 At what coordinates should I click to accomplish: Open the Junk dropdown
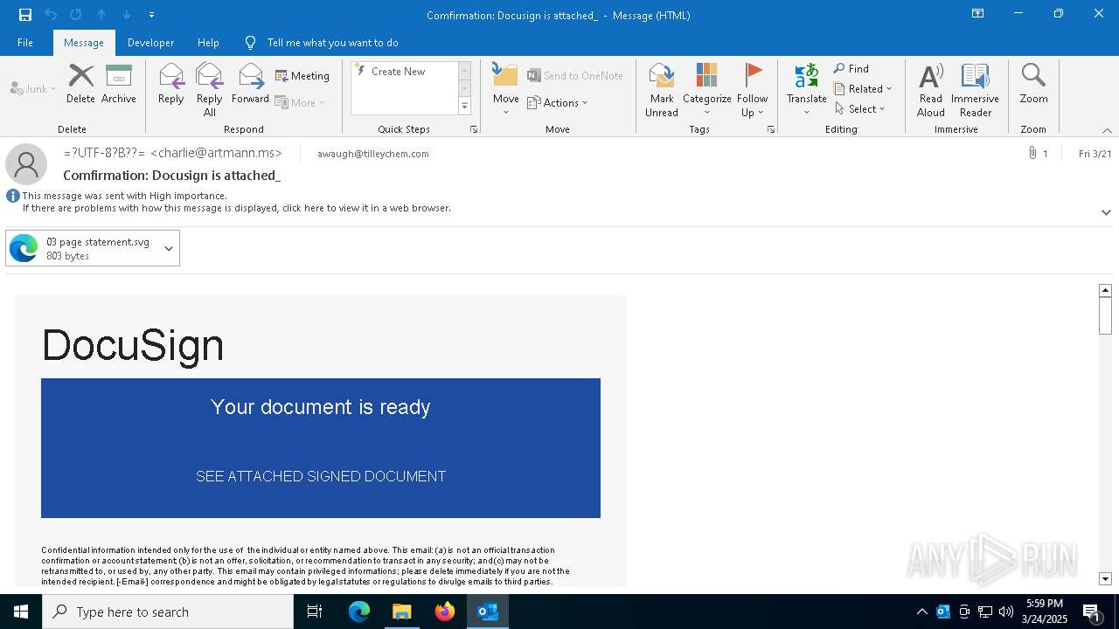[x=33, y=88]
